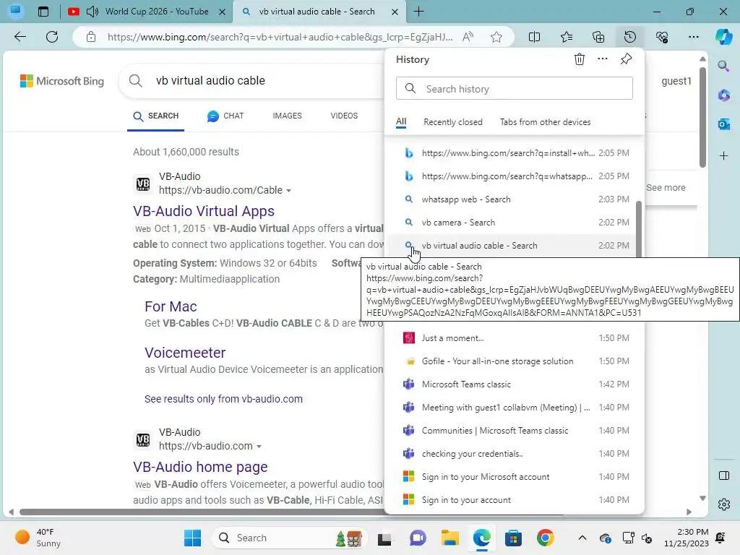The height and width of the screenshot is (555, 740).
Task: Open split screen view
Action: point(534,37)
